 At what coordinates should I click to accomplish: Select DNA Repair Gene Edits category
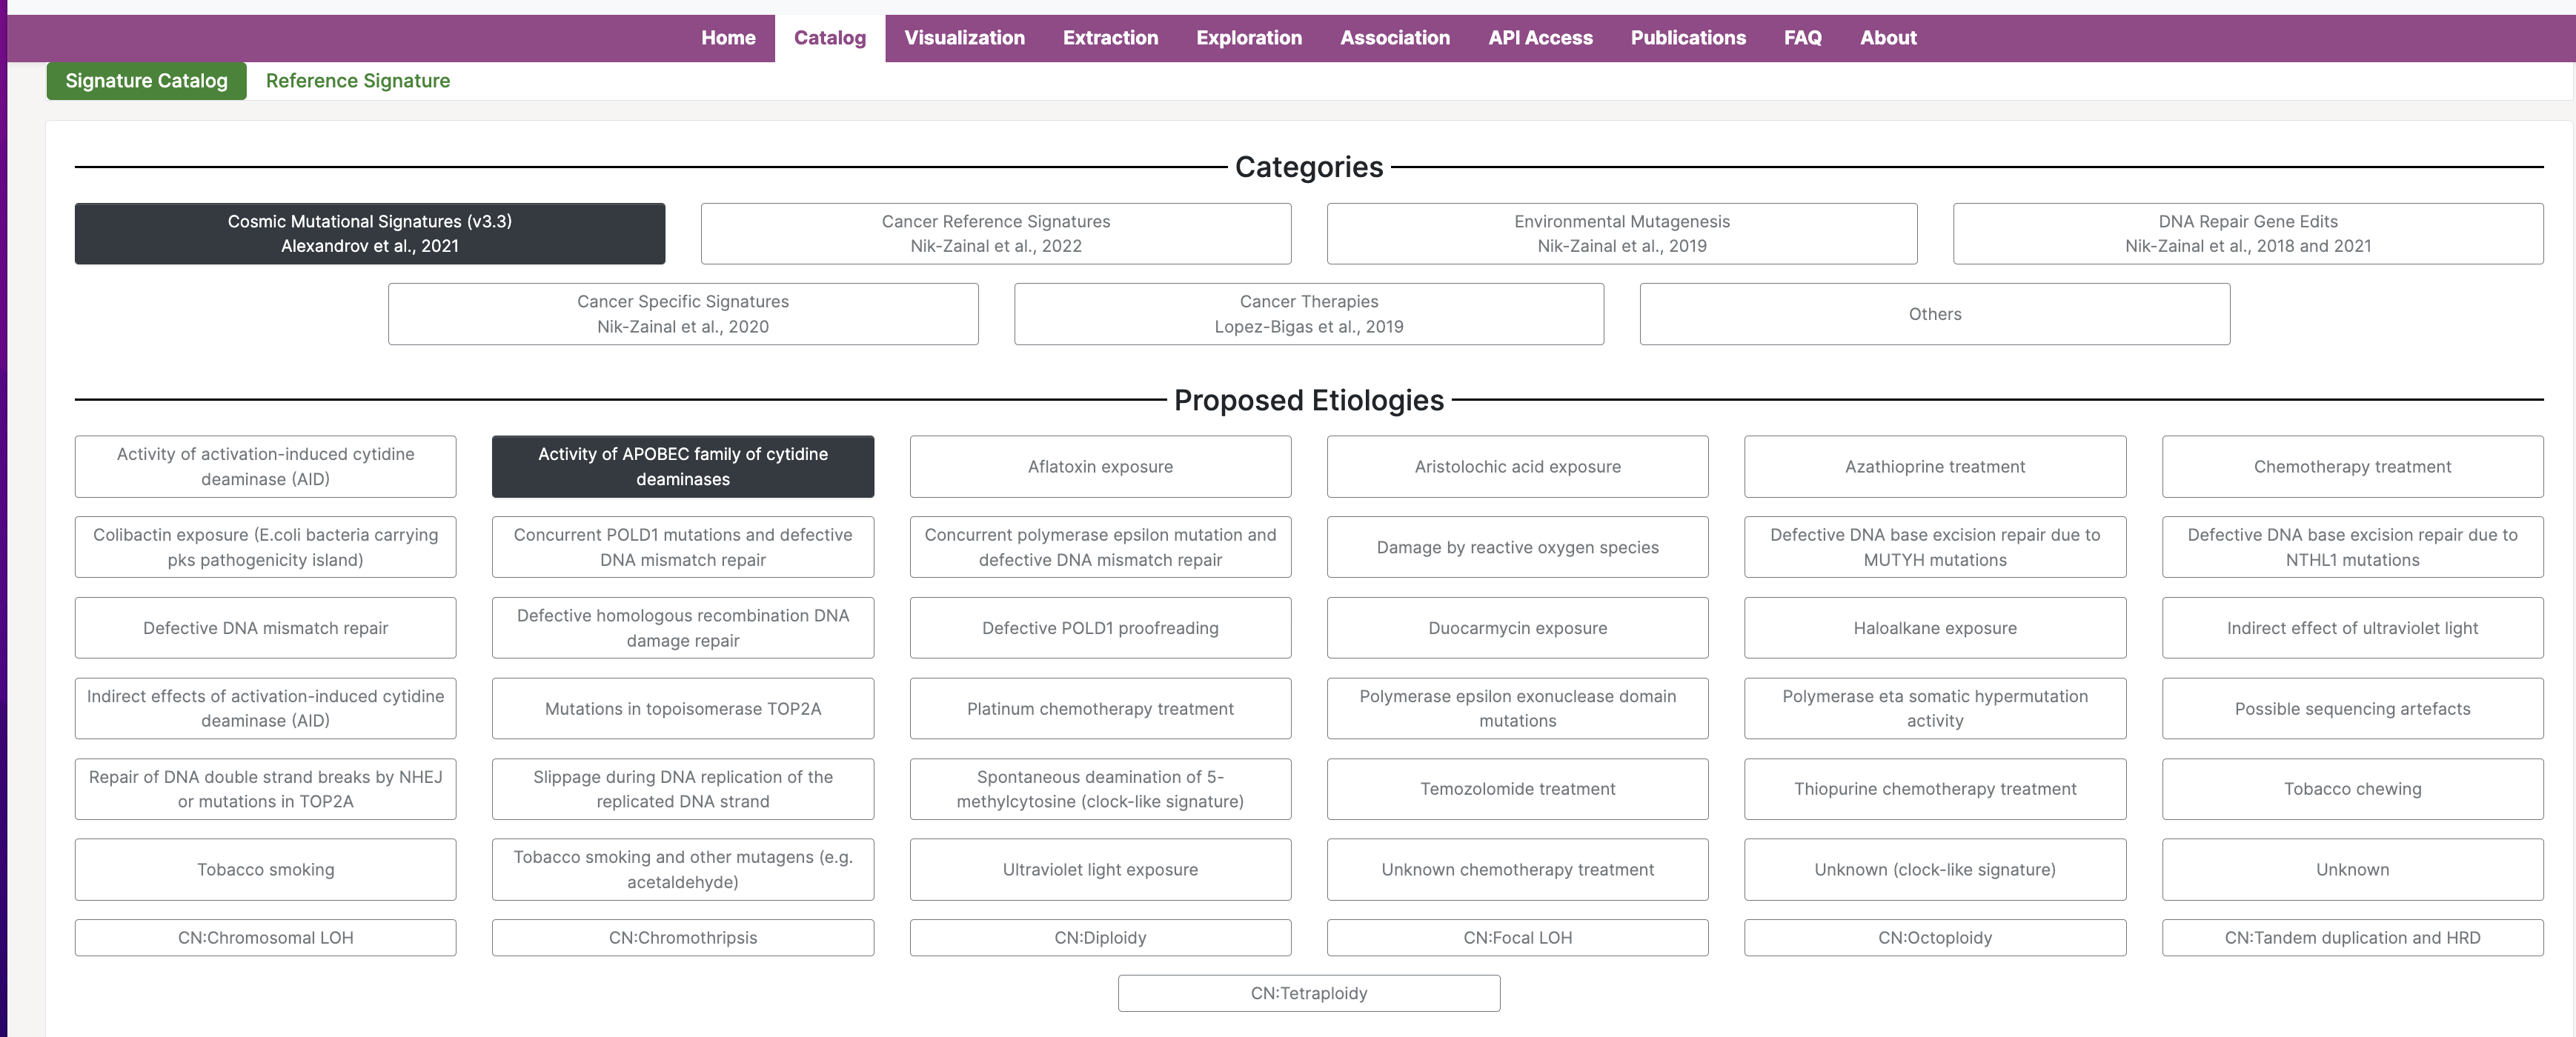2247,234
